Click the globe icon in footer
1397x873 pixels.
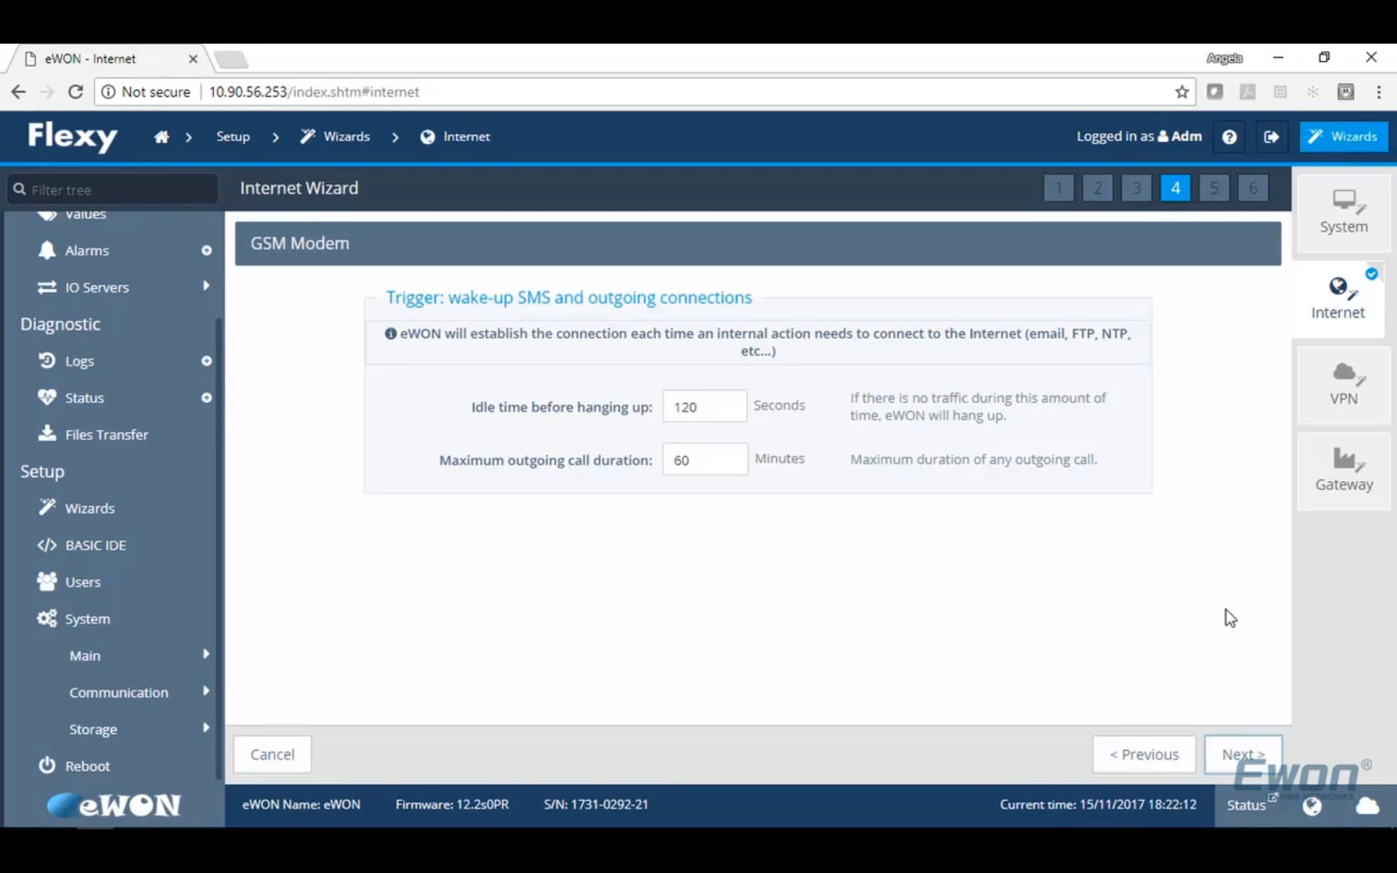(x=1312, y=805)
